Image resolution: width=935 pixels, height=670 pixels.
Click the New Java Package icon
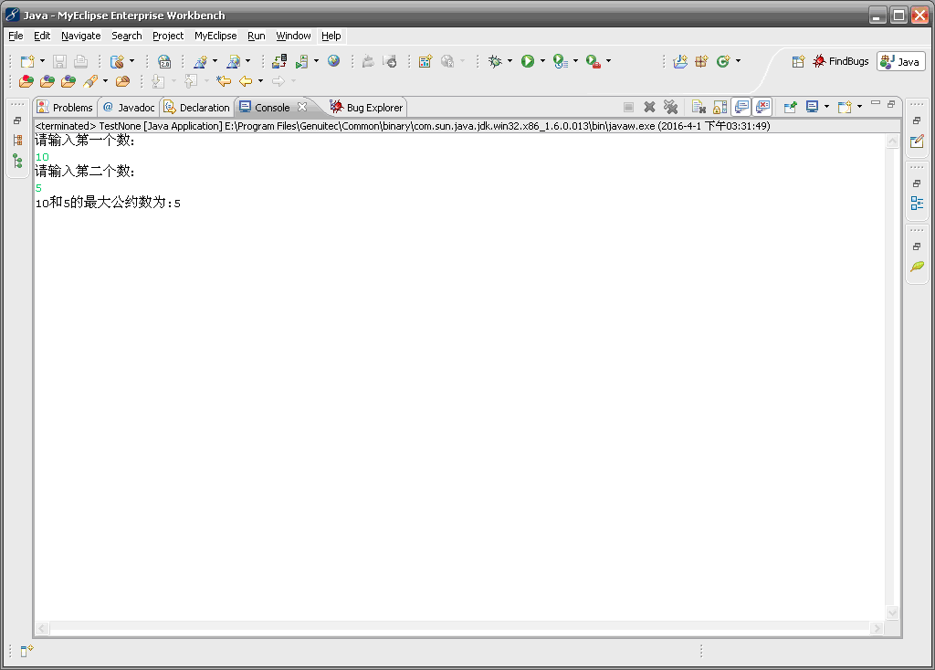point(702,61)
